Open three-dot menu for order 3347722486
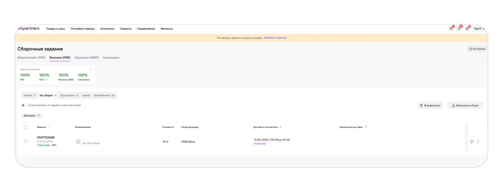Image resolution: width=502 pixels, height=192 pixels. (478, 142)
